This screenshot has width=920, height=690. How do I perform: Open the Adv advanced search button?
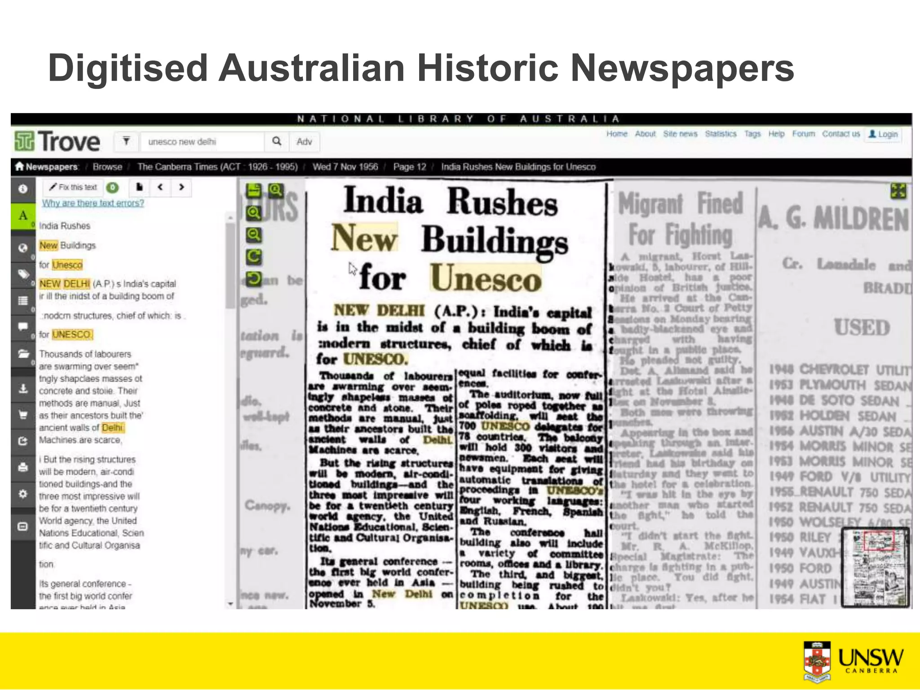click(x=304, y=142)
